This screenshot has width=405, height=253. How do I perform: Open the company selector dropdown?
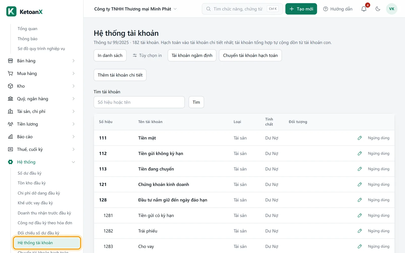click(x=135, y=9)
